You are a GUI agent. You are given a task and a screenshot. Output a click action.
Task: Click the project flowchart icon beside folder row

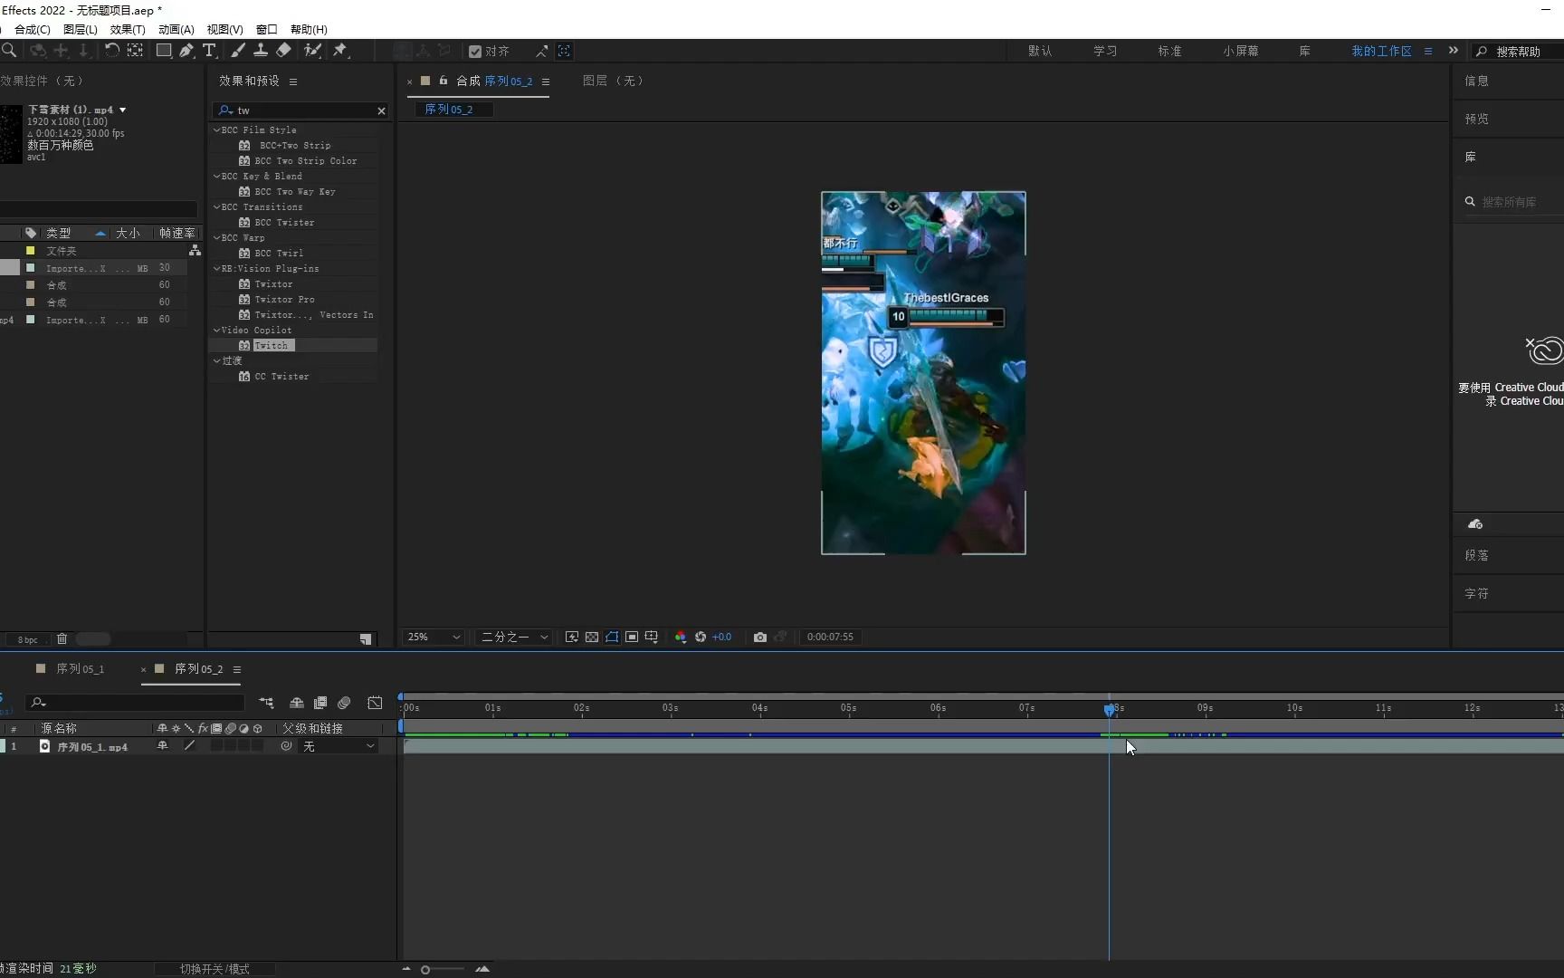pyautogui.click(x=195, y=251)
